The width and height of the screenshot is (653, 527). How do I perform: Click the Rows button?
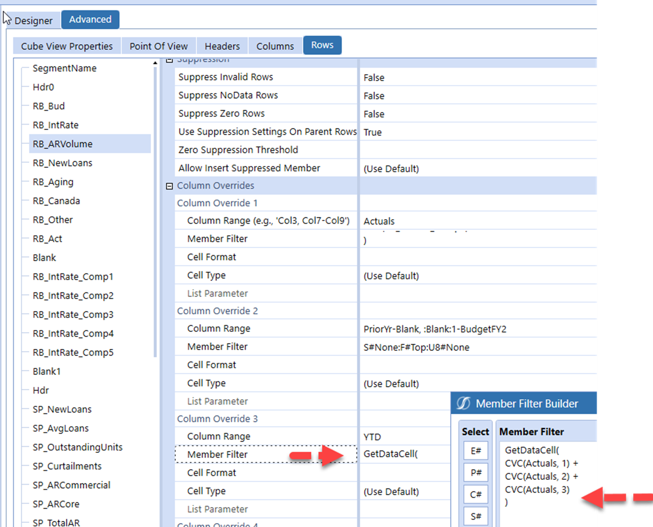point(322,45)
